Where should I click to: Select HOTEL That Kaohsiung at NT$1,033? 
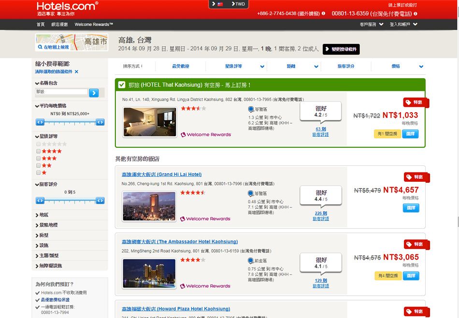point(410,134)
